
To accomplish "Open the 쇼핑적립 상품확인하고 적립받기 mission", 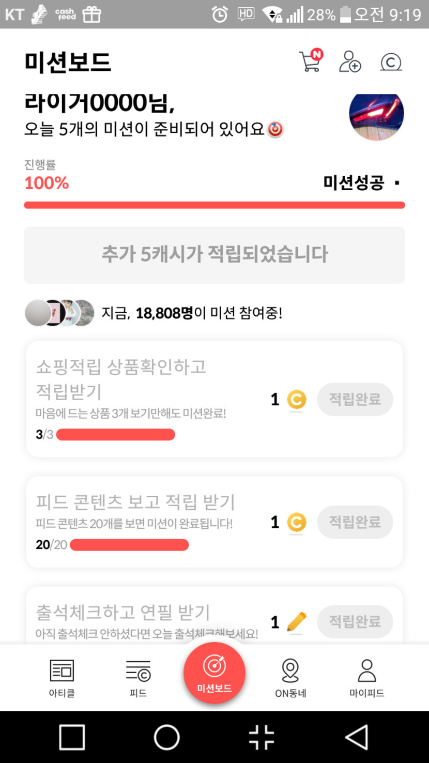I will (121, 379).
